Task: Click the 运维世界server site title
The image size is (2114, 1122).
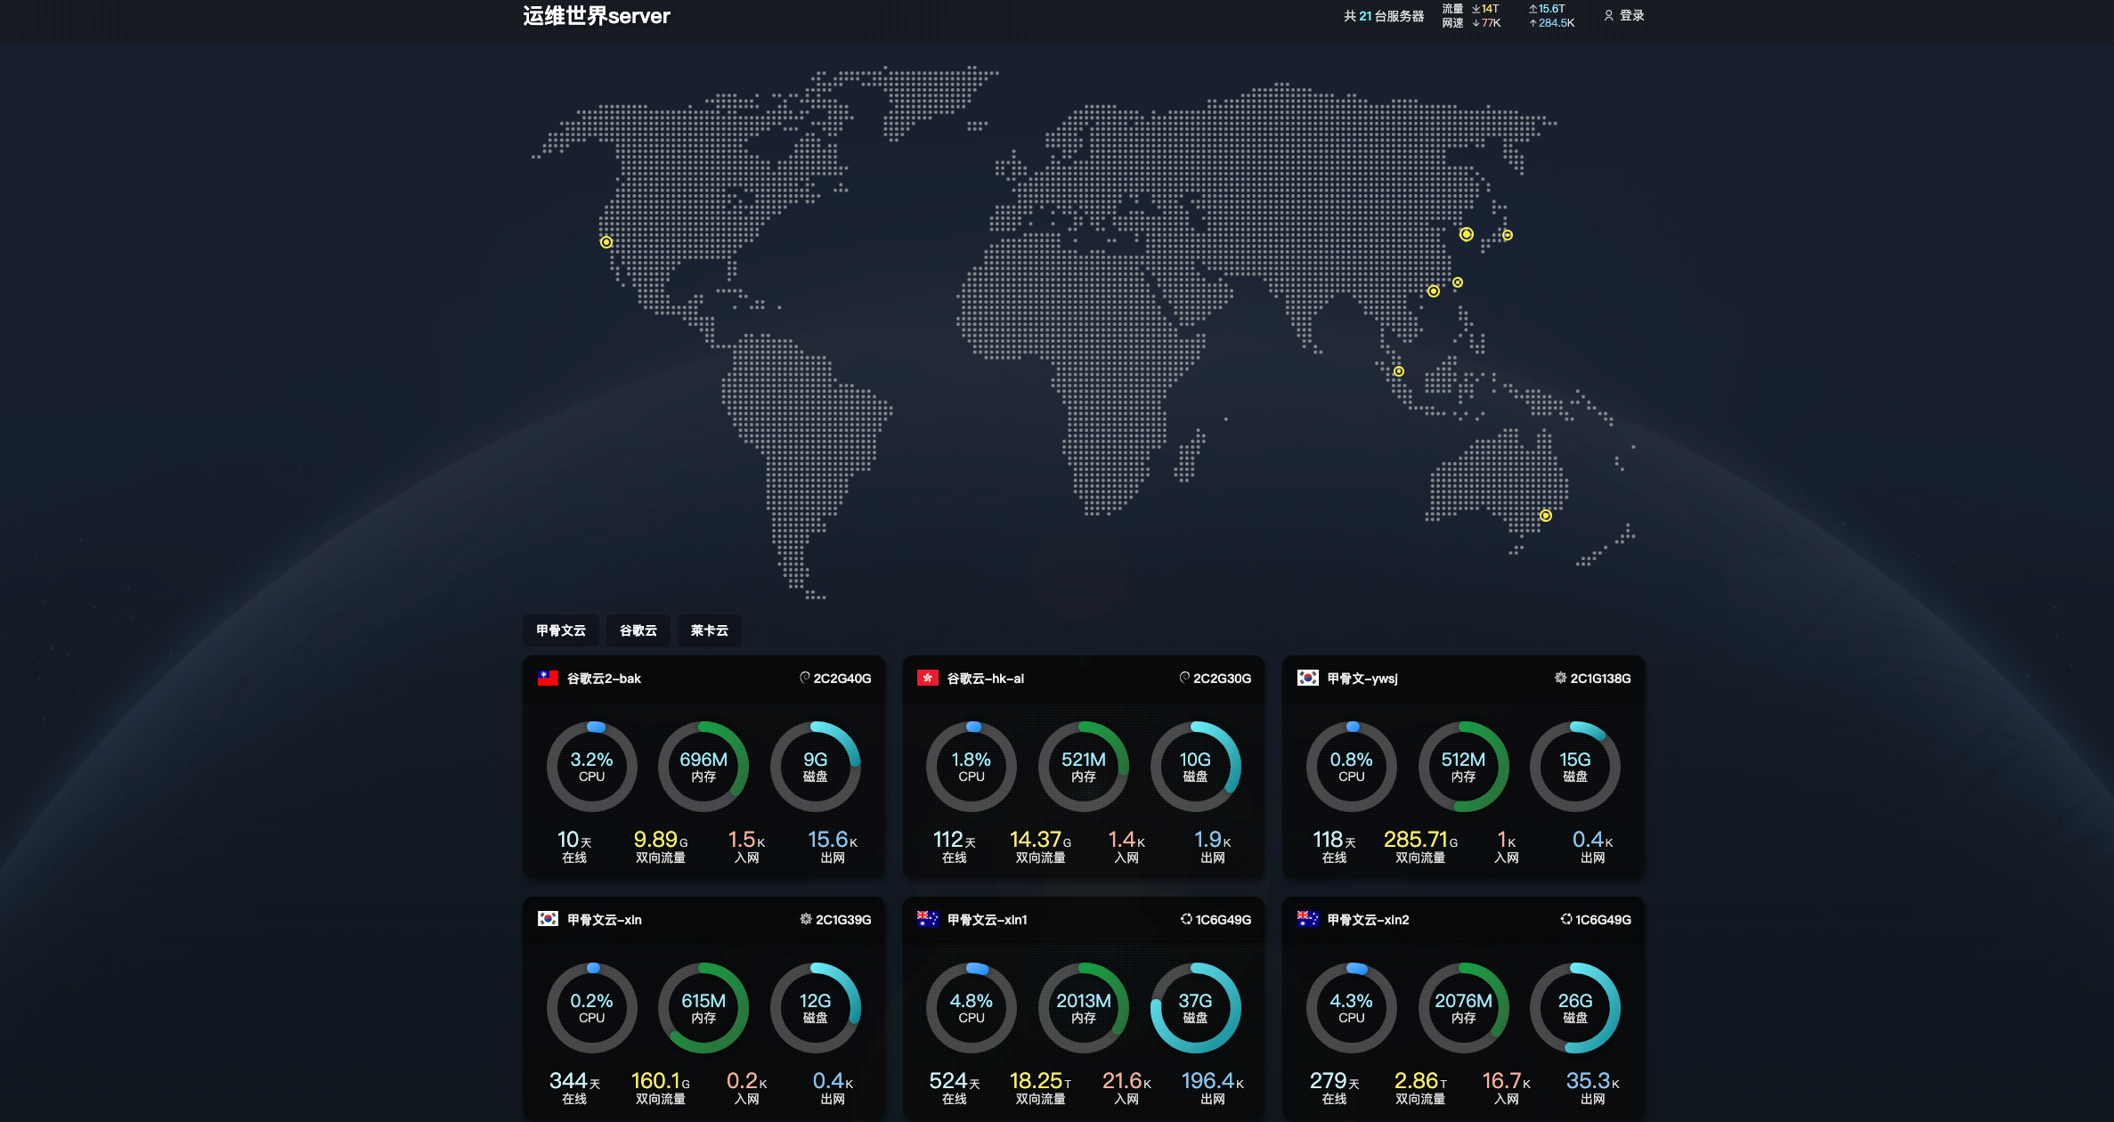Action: (x=596, y=16)
